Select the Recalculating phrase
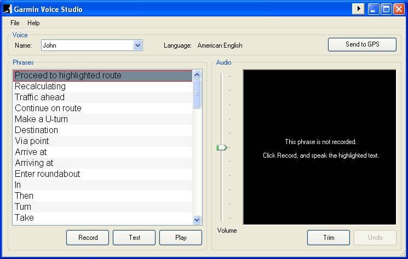This screenshot has width=408, height=259. (40, 87)
